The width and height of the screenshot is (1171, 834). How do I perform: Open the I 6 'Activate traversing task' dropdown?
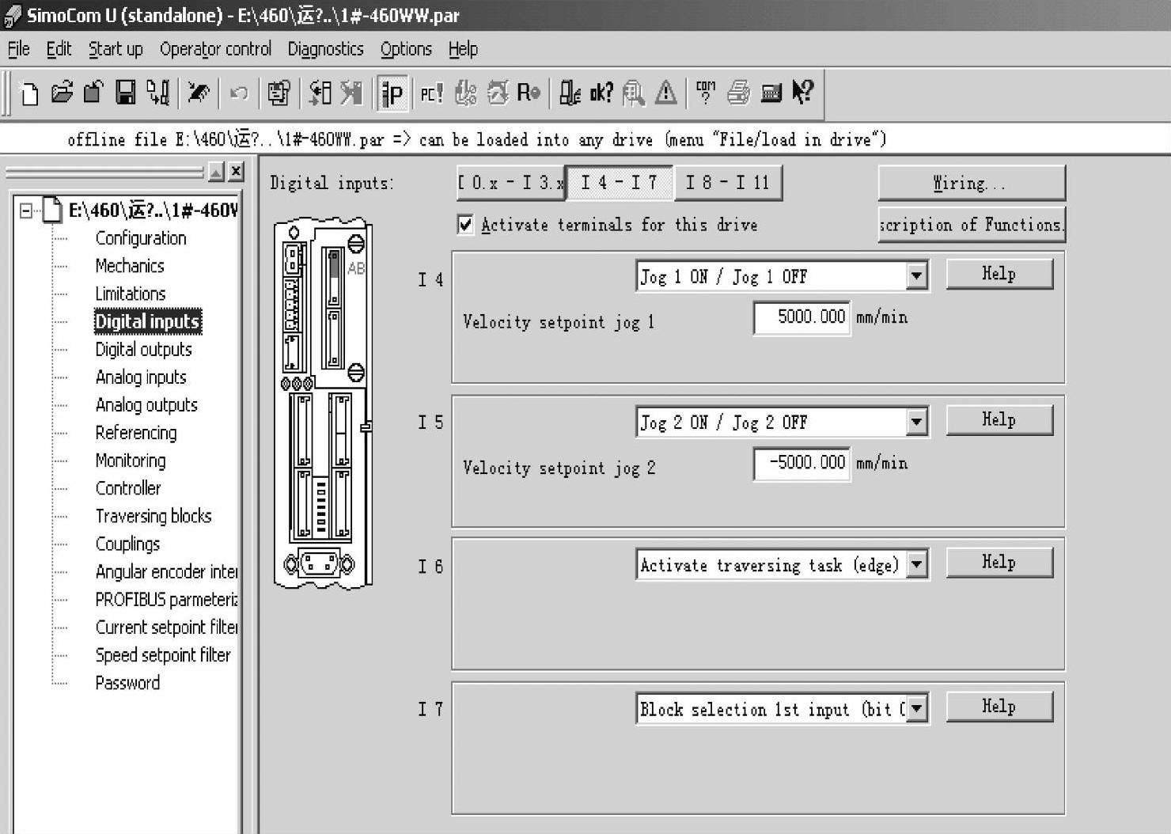[916, 565]
